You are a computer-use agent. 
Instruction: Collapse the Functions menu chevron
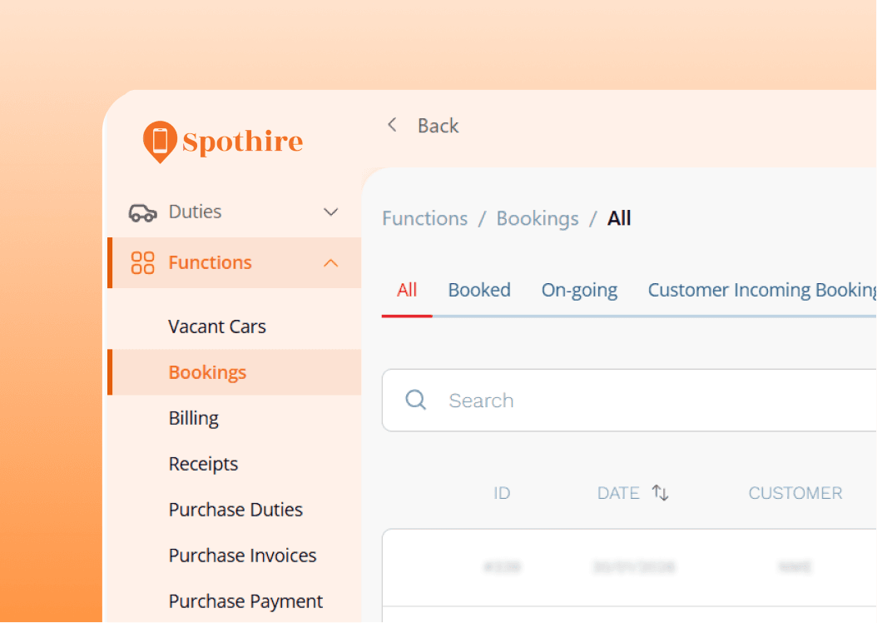[x=330, y=263]
